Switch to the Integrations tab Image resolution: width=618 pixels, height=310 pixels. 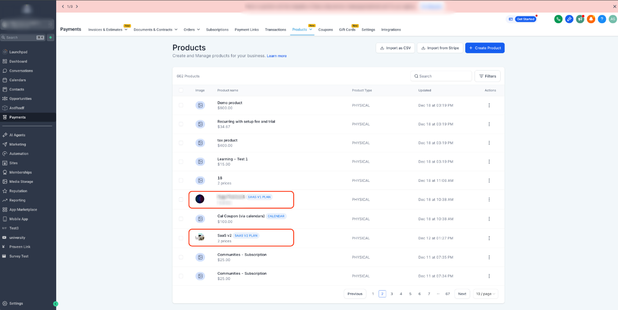(391, 30)
